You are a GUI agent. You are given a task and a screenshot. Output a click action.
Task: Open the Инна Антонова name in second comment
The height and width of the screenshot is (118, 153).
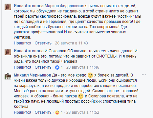29,51
